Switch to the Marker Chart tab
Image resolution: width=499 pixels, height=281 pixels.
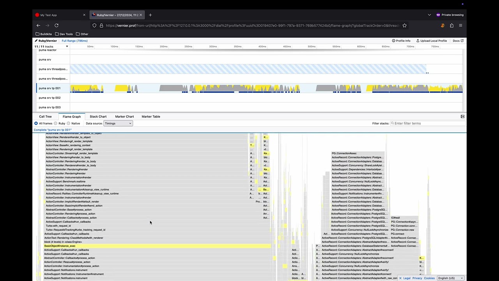pos(124,116)
